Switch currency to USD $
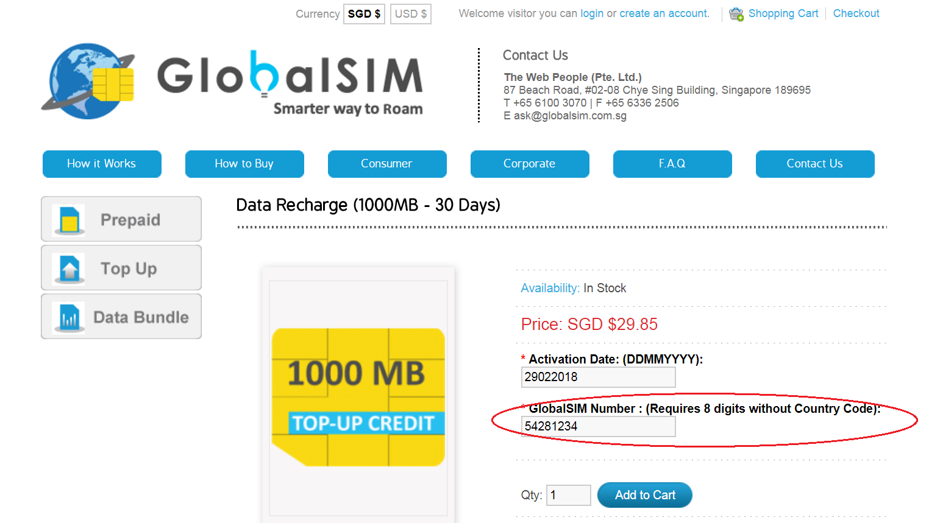Viewport: 929px width, 523px height. (x=411, y=14)
